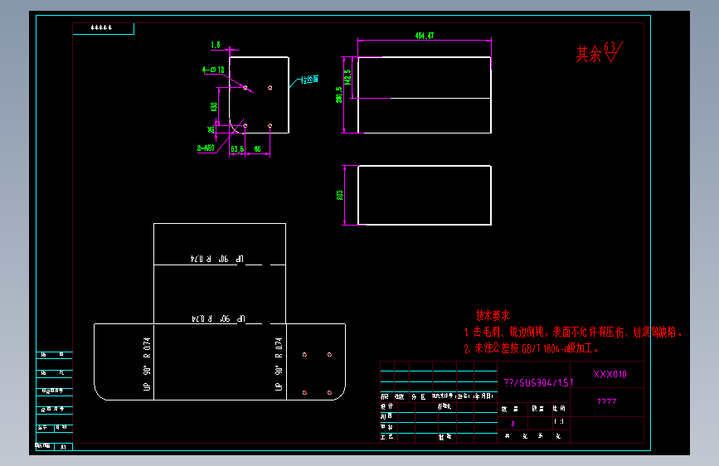The image size is (719, 466).
Task: Select the right vertical UP 90° R 0.74 bend note
Action: [x=279, y=364]
